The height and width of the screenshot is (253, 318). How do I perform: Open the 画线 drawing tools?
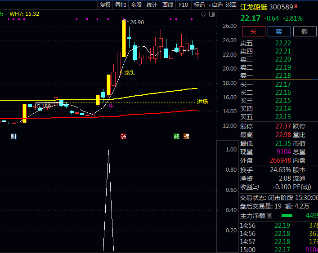click(x=168, y=5)
